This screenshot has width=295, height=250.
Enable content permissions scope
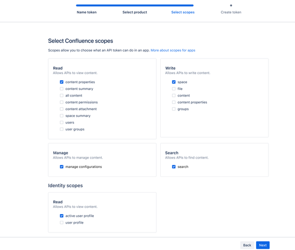(x=61, y=102)
